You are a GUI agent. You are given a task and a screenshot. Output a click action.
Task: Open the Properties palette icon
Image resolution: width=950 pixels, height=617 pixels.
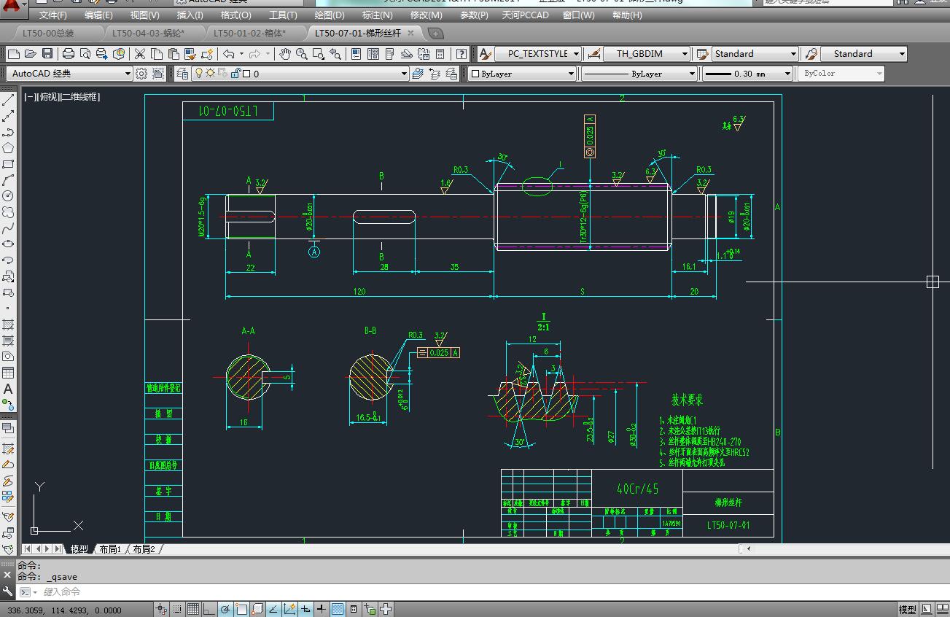coord(357,54)
